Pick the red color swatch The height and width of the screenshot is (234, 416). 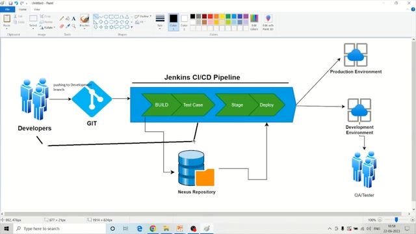coord(210,16)
